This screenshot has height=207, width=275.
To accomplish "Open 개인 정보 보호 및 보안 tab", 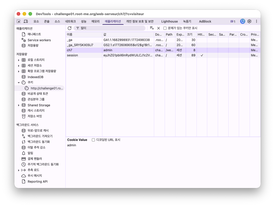I will pos(140,21).
